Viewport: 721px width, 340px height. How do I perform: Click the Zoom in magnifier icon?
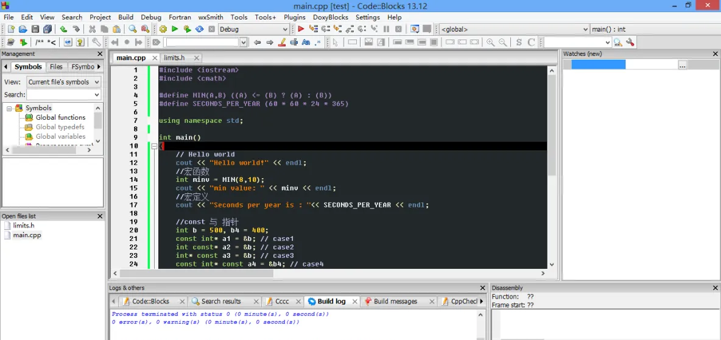point(490,42)
